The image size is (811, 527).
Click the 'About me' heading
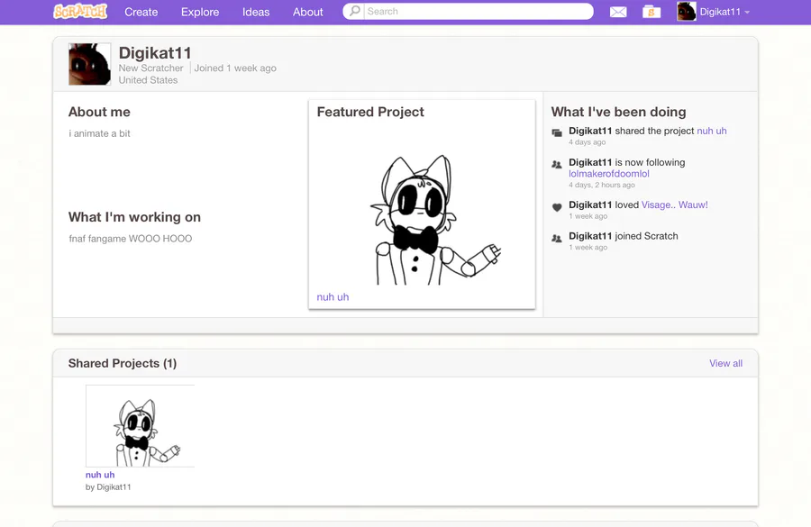[x=99, y=112]
